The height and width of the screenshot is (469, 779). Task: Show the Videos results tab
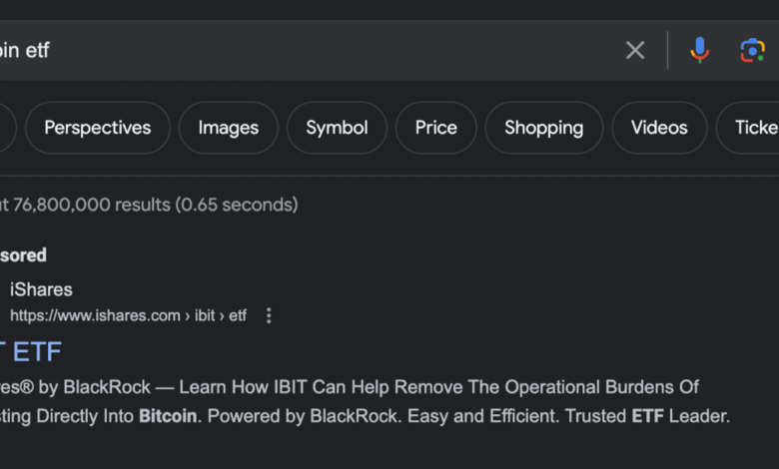coord(659,128)
